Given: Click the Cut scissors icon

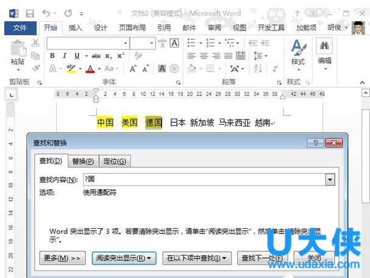Looking at the screenshot, I should [35, 43].
